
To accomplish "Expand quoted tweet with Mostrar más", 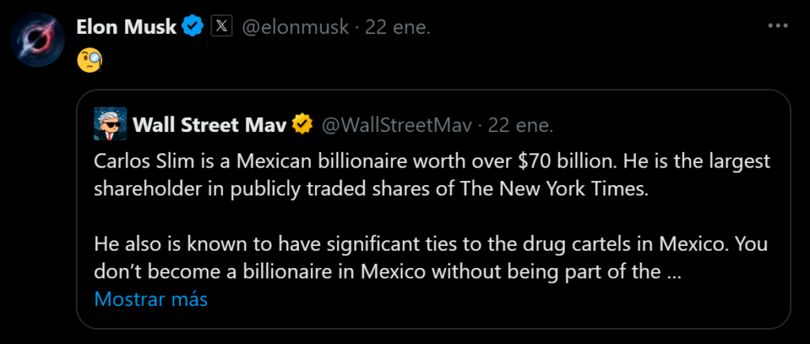I will tap(150, 300).
